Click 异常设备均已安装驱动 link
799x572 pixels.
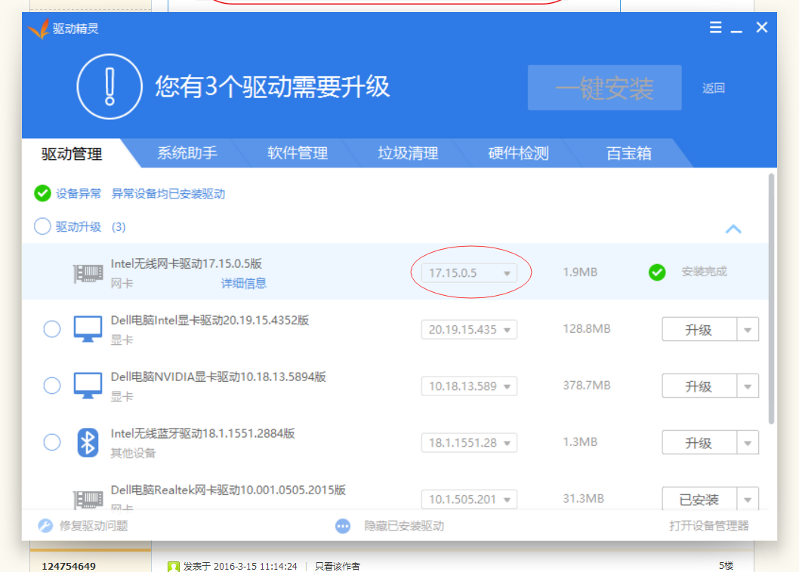(x=168, y=193)
